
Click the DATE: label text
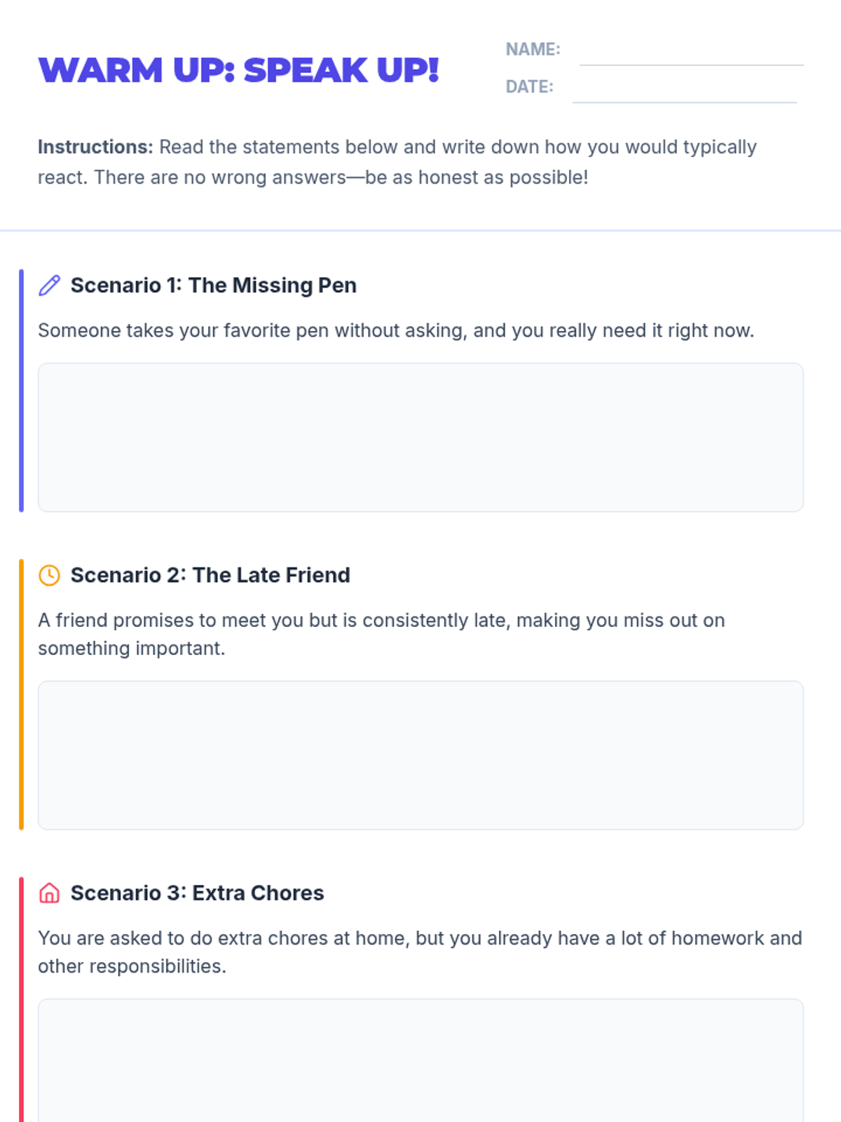[x=529, y=86]
